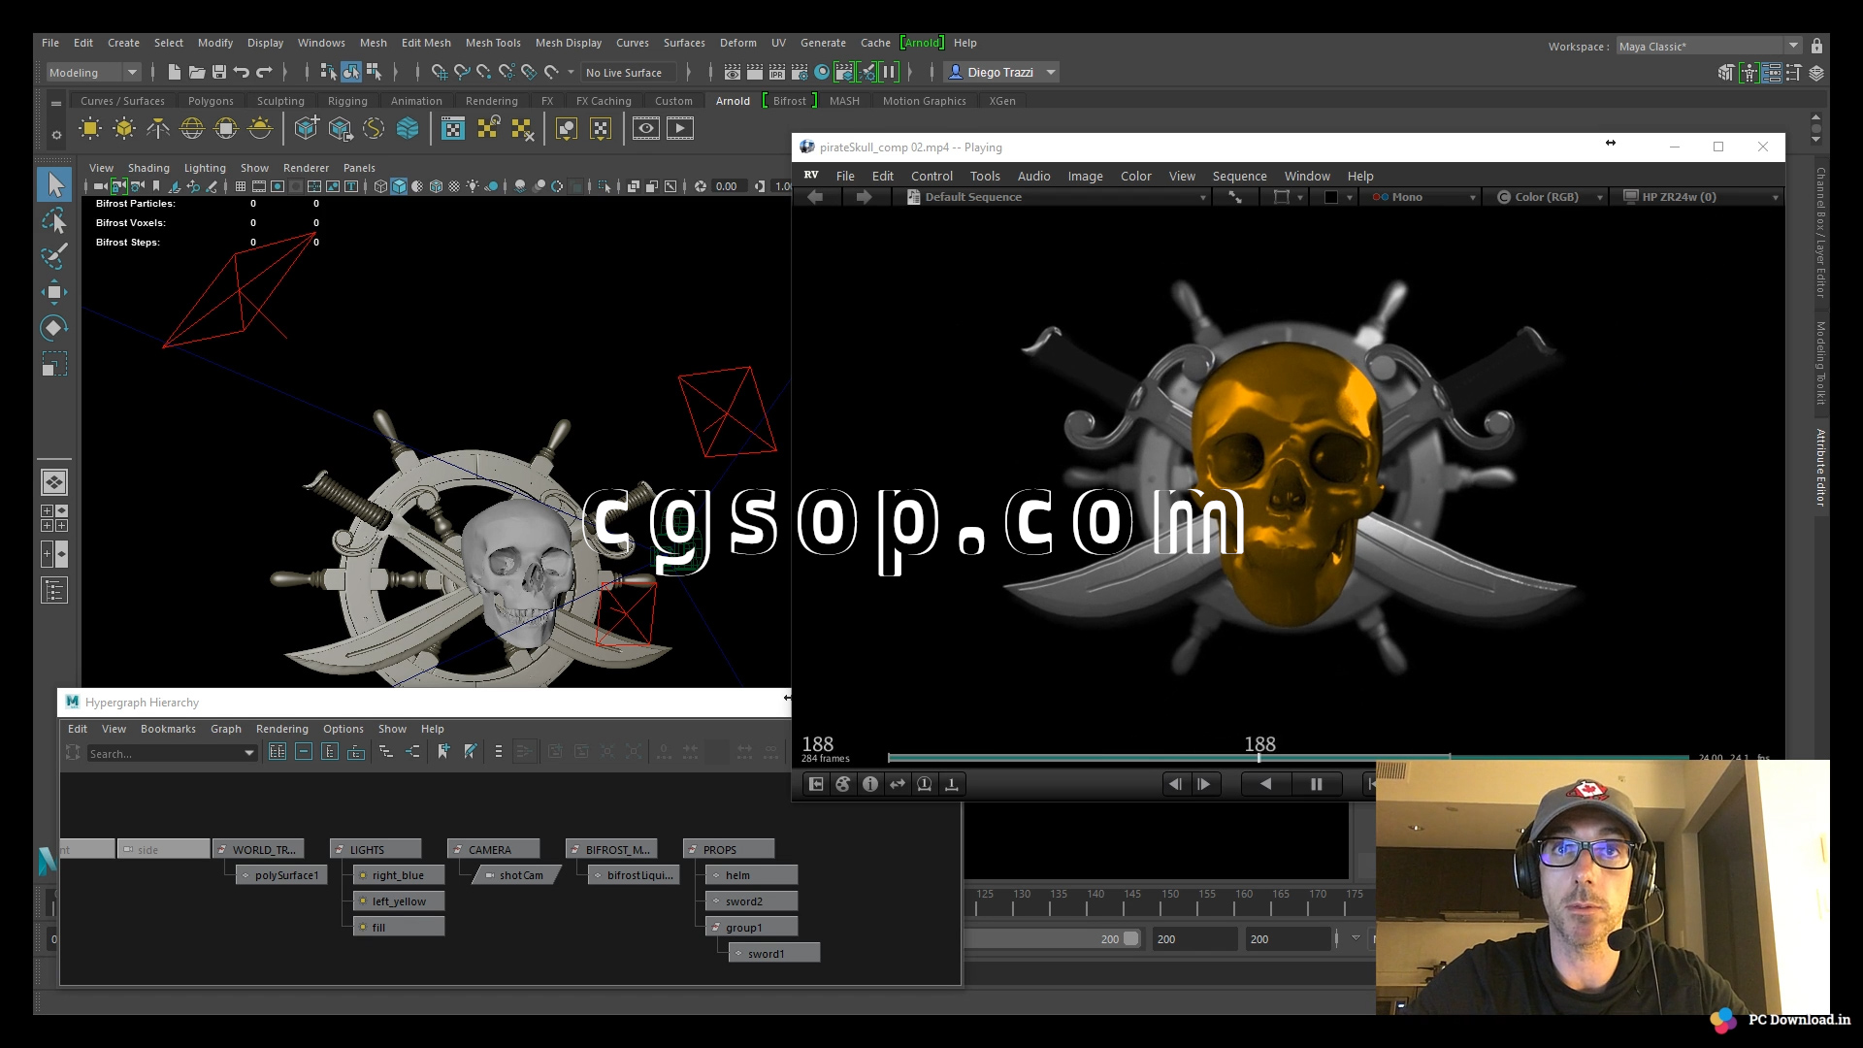The image size is (1863, 1048).
Task: Click the Arnold SkyDome light shelf icon
Action: pyautogui.click(x=192, y=129)
